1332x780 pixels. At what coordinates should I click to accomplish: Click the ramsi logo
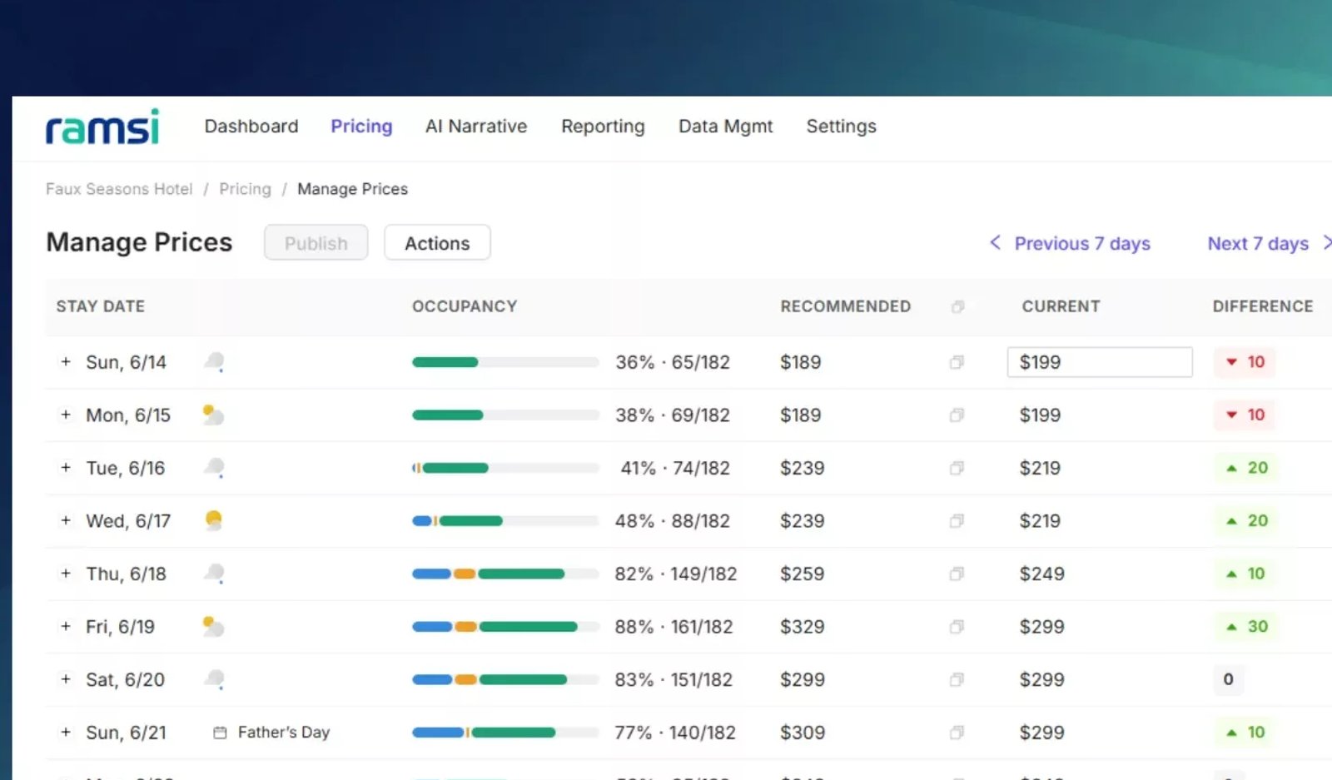[x=102, y=127]
